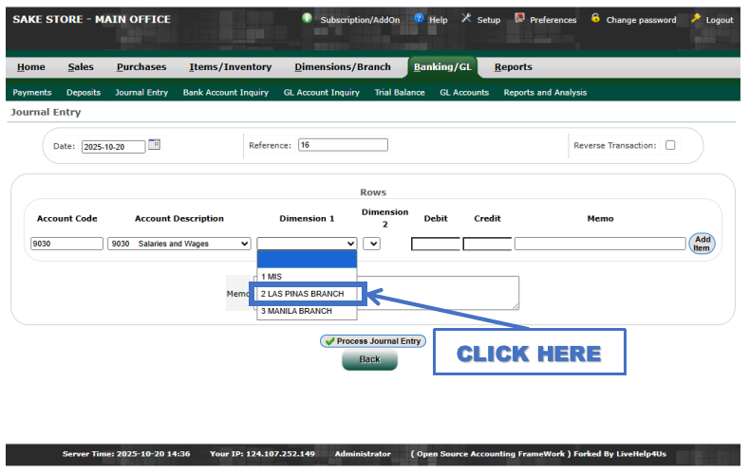Enable the Reverse Transaction checkbox
Screen dimensions: 749x473
point(670,146)
